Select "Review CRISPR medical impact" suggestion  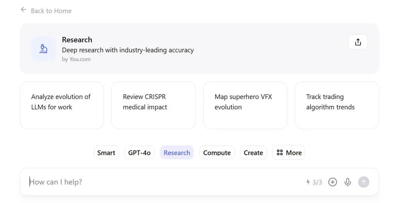(x=153, y=105)
